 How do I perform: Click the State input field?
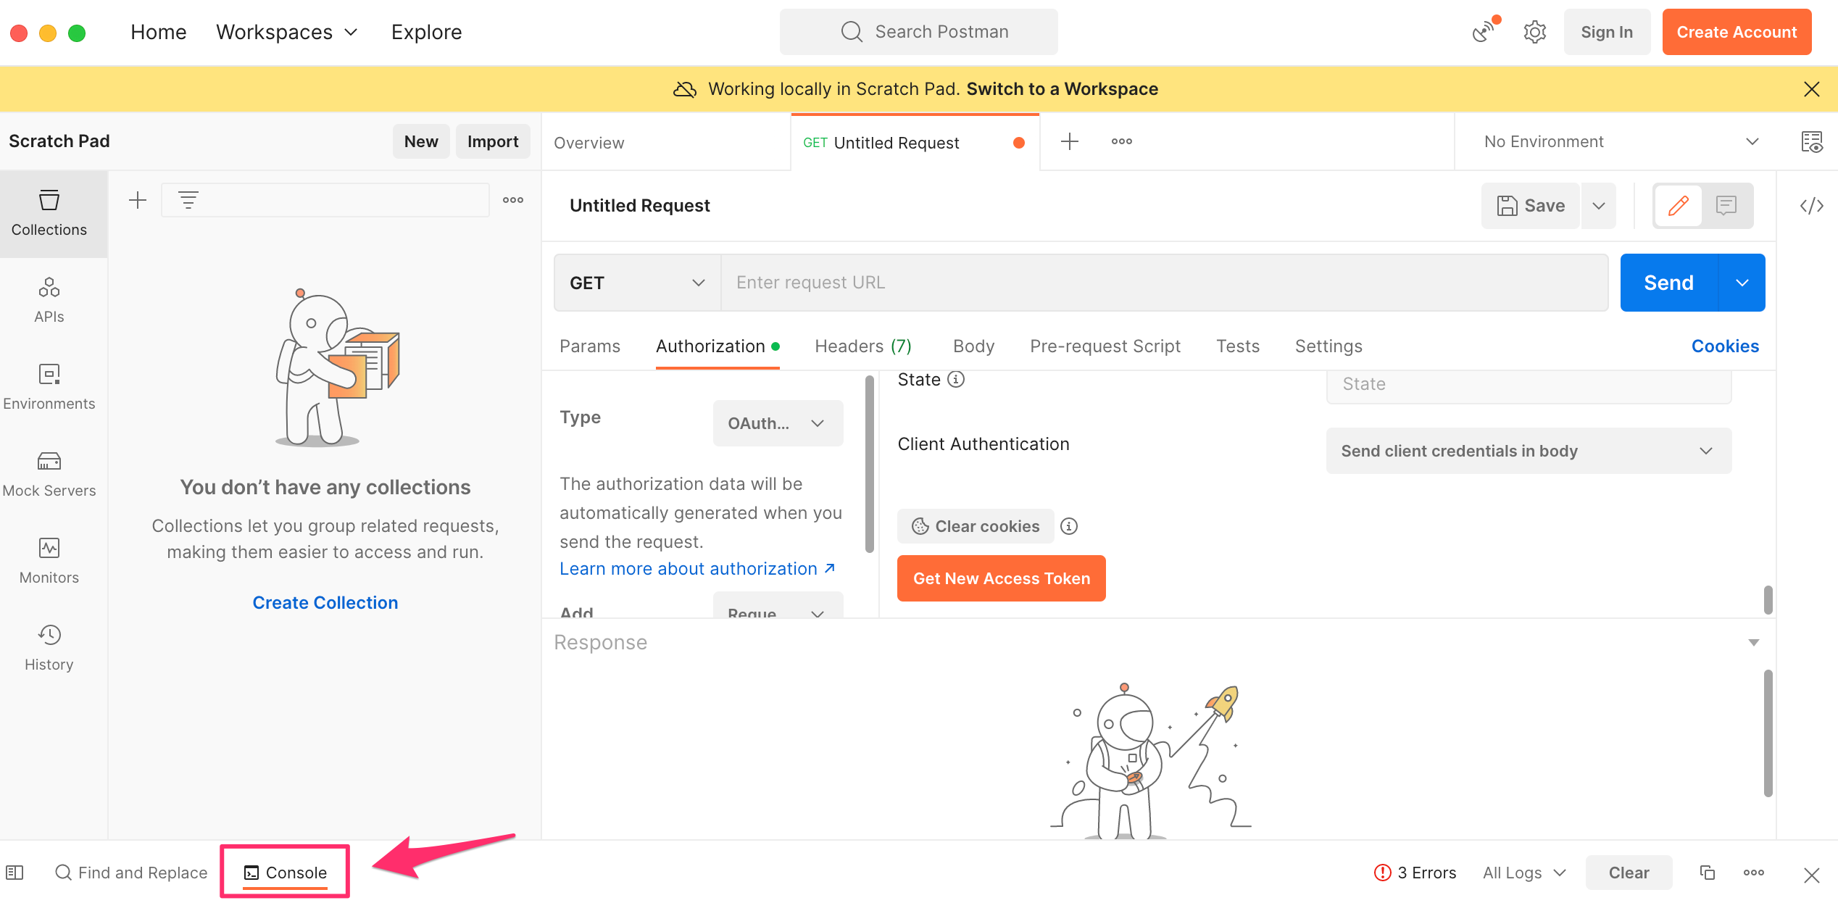pyautogui.click(x=1529, y=386)
